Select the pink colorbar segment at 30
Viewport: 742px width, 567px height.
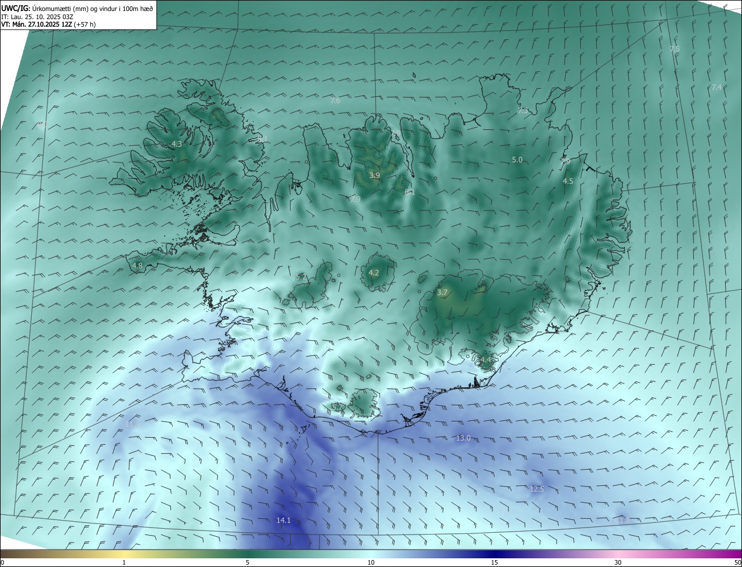pos(618,553)
